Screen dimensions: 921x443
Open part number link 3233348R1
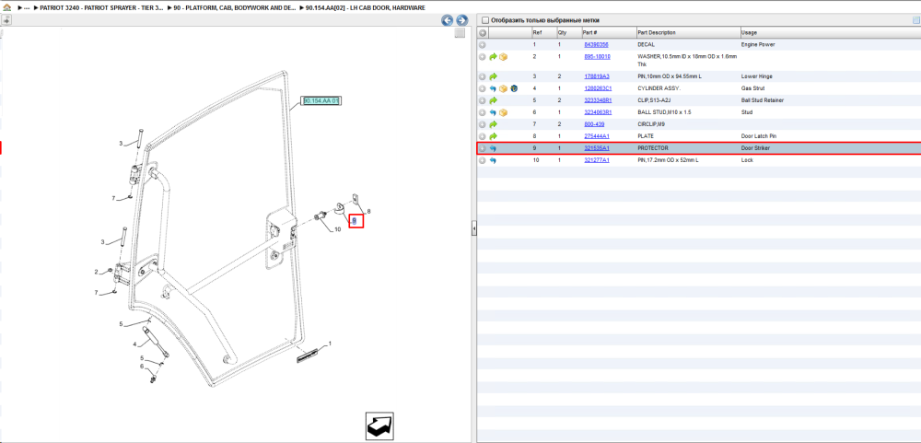point(598,100)
